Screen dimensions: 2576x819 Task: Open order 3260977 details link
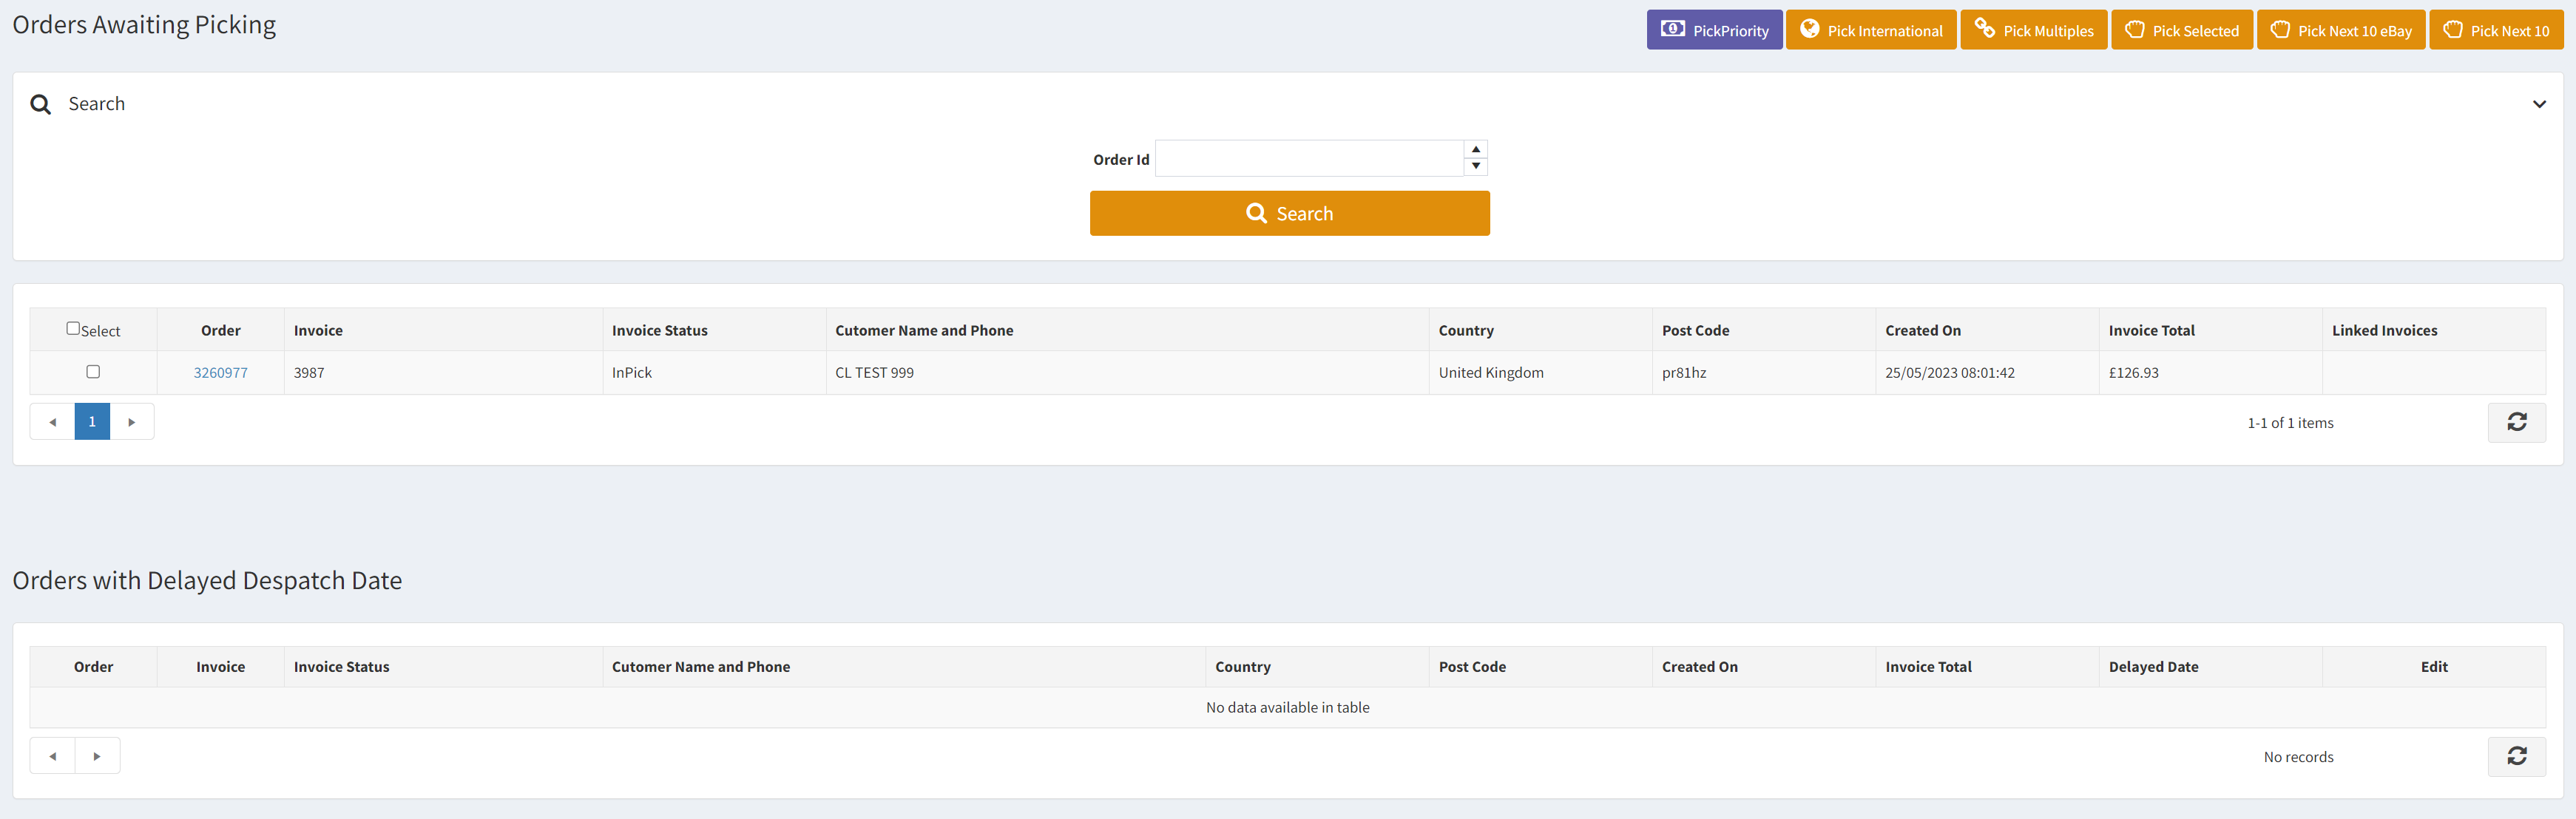[x=220, y=371]
